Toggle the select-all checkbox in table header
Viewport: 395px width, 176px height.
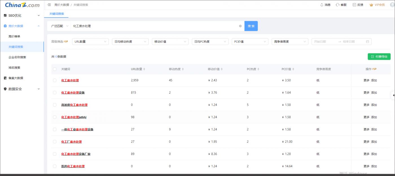[x=55, y=69]
